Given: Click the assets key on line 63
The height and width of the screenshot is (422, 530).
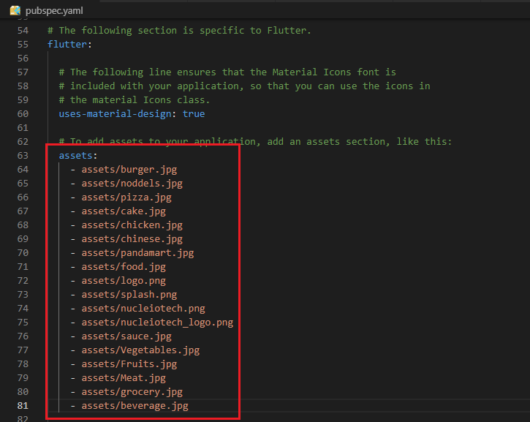Looking at the screenshot, I should [x=76, y=156].
